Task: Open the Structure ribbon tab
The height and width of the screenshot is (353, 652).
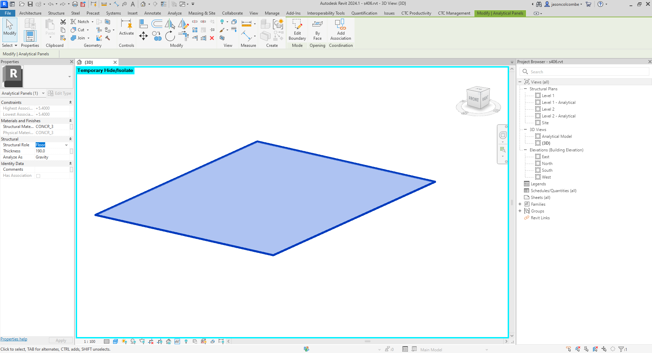Action: [x=56, y=13]
